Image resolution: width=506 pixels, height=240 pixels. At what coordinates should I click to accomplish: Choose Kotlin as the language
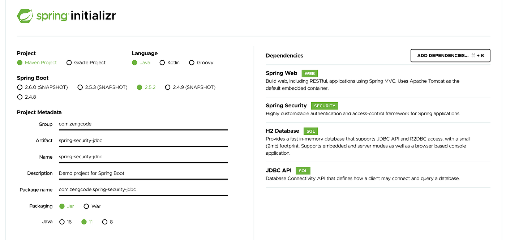(x=170, y=63)
